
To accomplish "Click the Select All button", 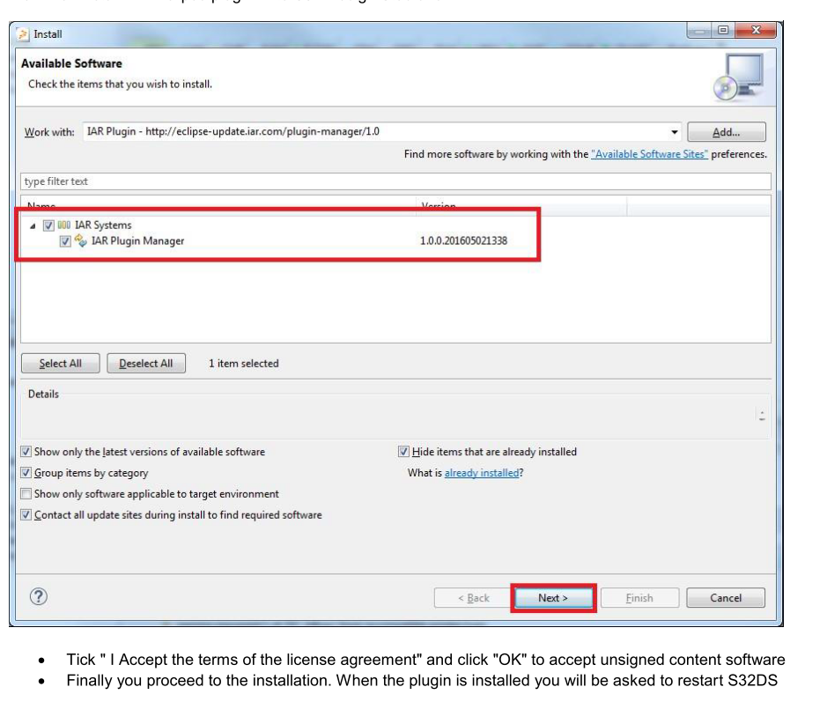I will pyautogui.click(x=60, y=364).
